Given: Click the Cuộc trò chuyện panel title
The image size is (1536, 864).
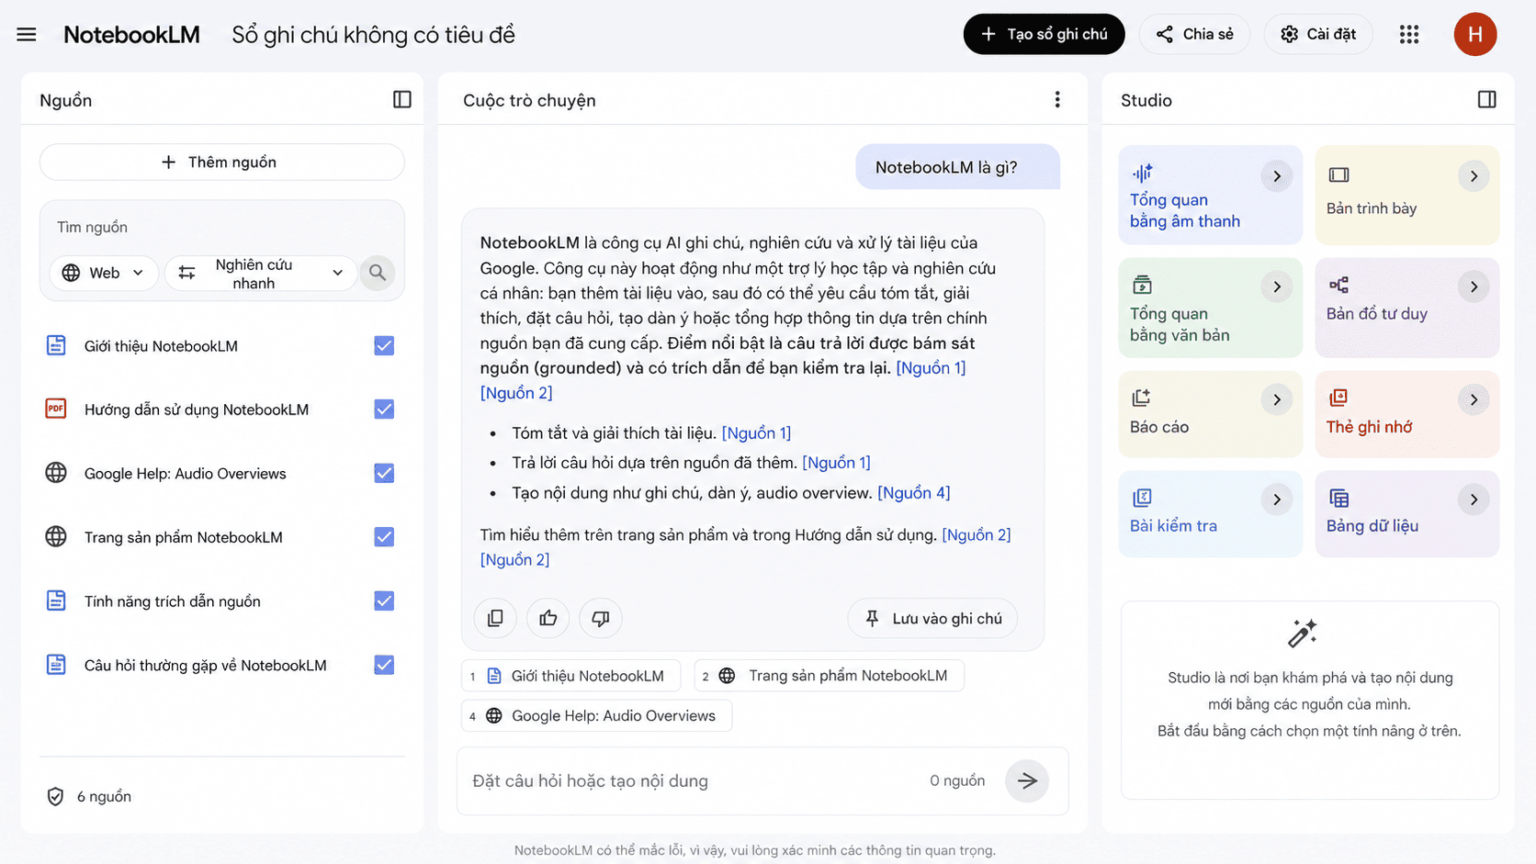Looking at the screenshot, I should click(529, 100).
